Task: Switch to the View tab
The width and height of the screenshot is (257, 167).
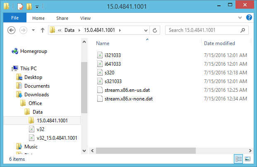Action: click(85, 18)
